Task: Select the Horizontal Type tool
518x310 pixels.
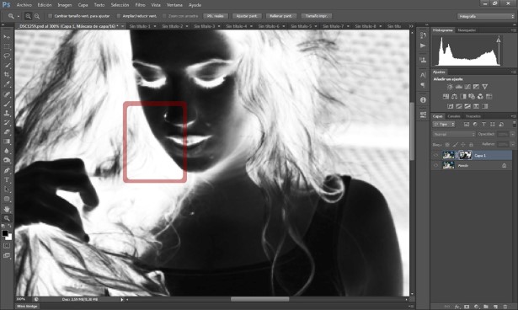Action: coord(7,180)
